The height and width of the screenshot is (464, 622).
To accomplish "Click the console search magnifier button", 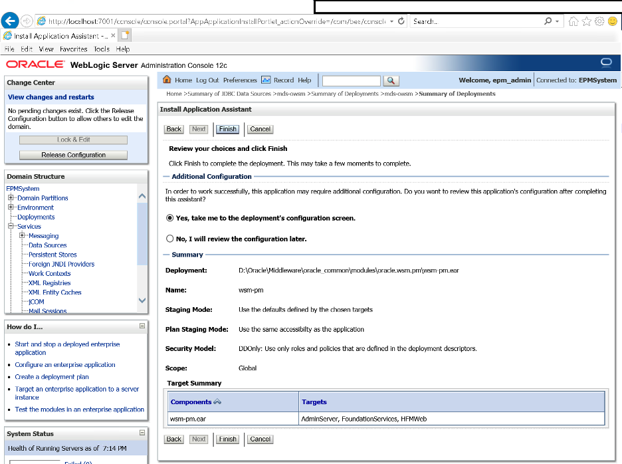I will [391, 80].
